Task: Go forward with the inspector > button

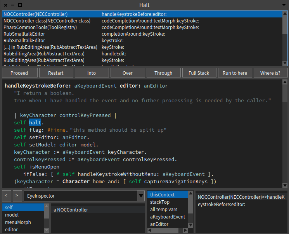Action: click(17, 196)
